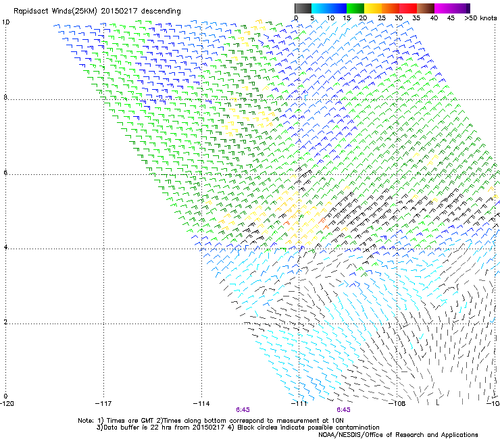Click the '35' label under the color bar
Viewport: 500px width, 439px height.
click(416, 18)
